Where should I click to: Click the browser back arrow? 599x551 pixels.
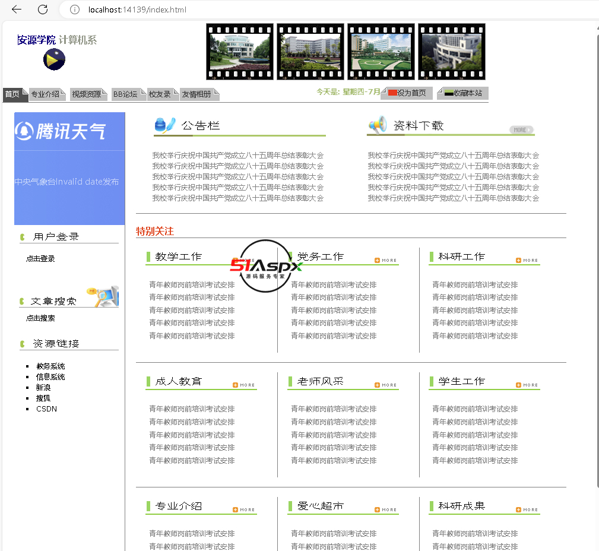tap(17, 9)
